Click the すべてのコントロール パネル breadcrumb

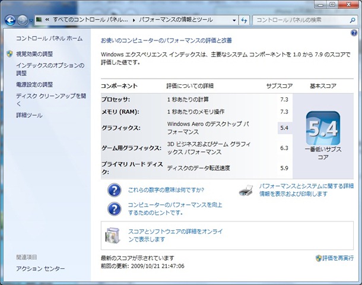(90, 20)
